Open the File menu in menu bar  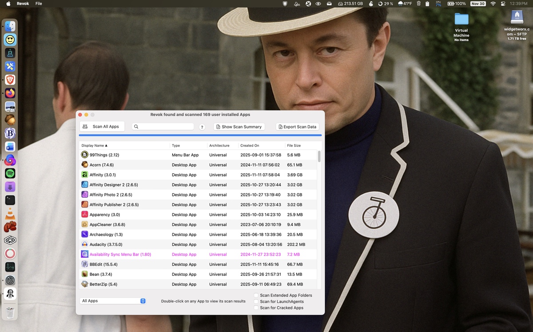point(39,4)
